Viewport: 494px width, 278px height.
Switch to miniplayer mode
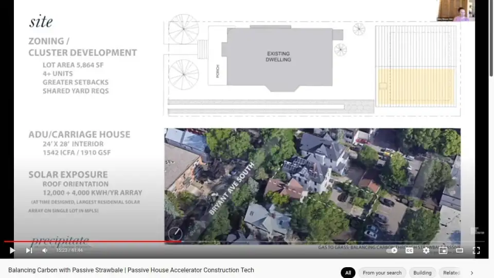coord(443,251)
